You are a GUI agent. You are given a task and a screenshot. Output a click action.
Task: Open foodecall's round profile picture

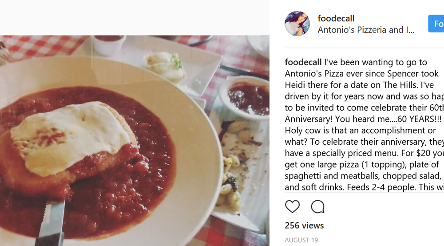tap(297, 24)
